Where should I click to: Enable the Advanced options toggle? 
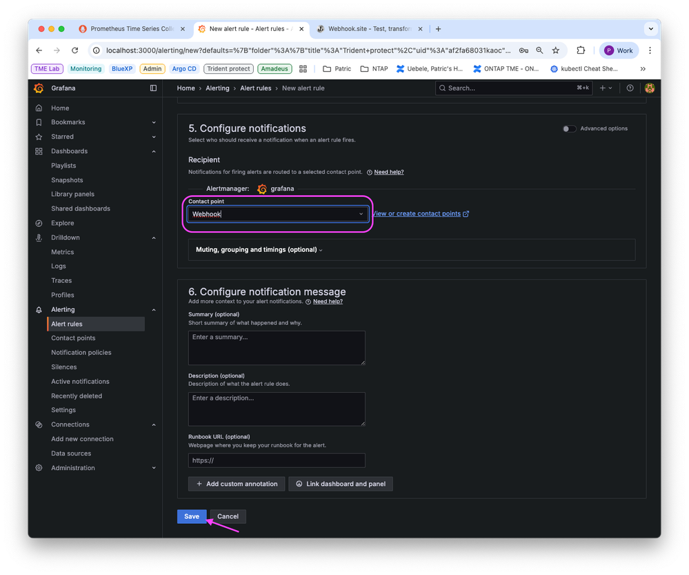click(x=569, y=128)
